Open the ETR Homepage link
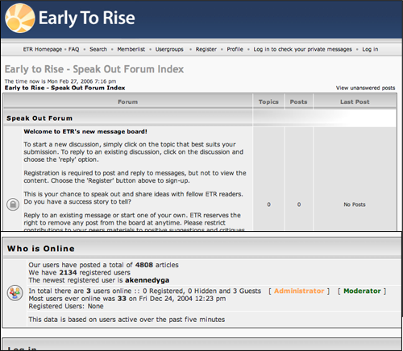 (x=43, y=49)
